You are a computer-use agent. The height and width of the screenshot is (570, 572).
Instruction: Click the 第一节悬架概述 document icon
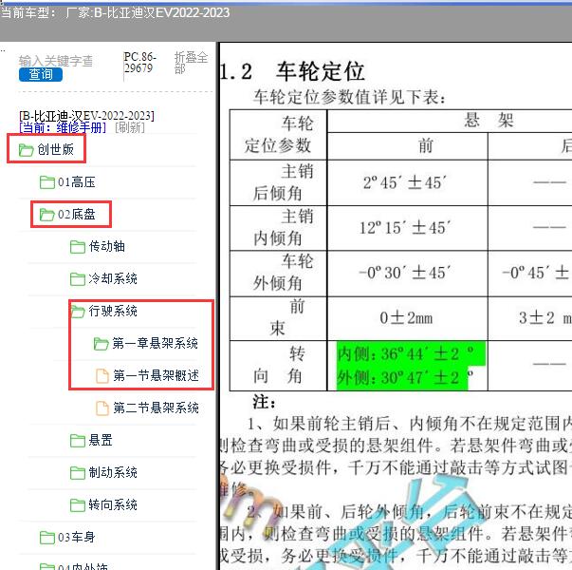(x=102, y=375)
